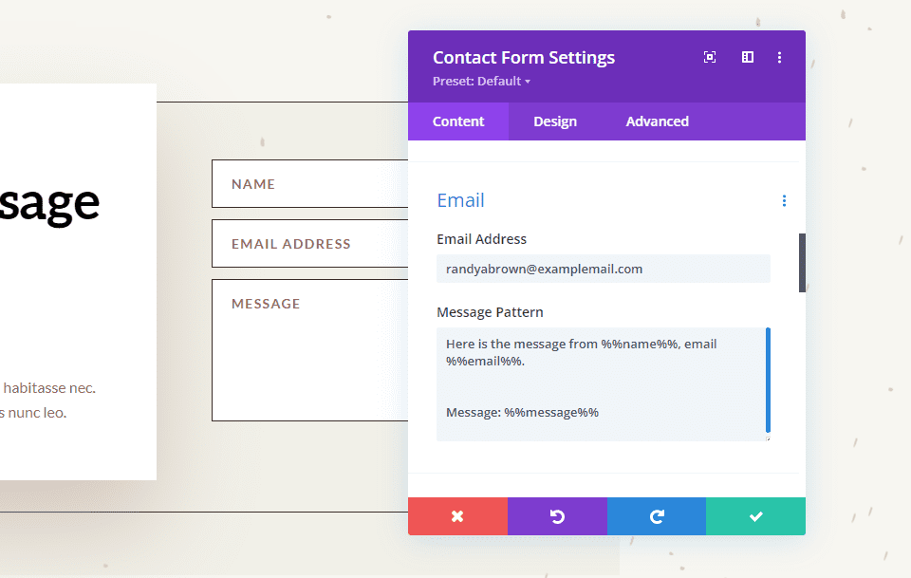Screen dimensions: 911x578
Task: Switch to the Design tab
Action: tap(555, 121)
